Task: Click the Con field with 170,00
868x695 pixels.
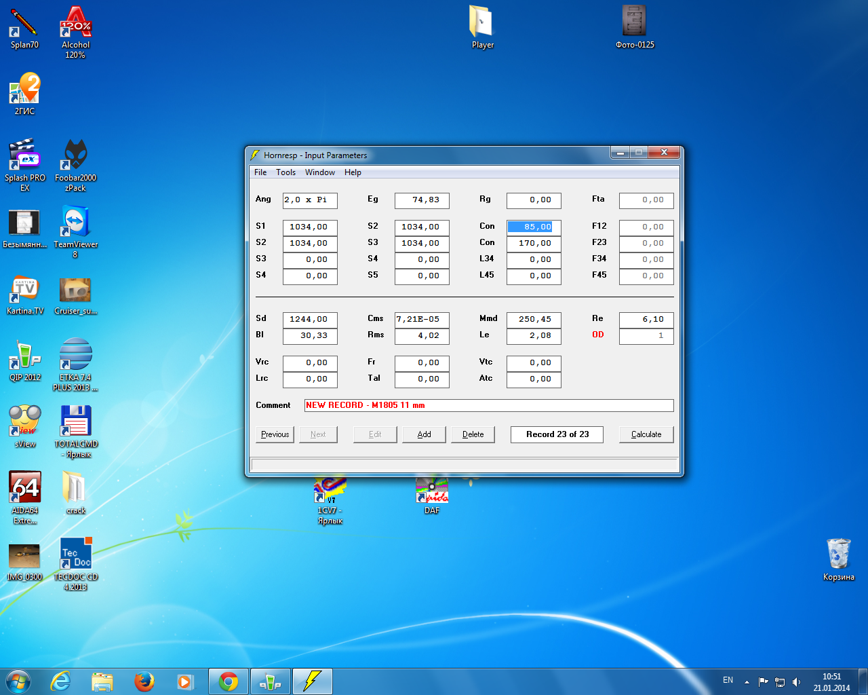Action: pos(534,244)
